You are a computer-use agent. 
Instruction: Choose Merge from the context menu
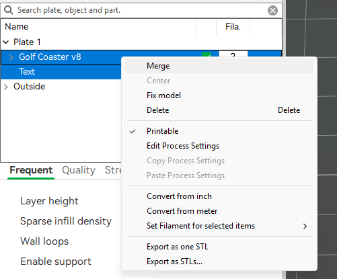click(219, 66)
